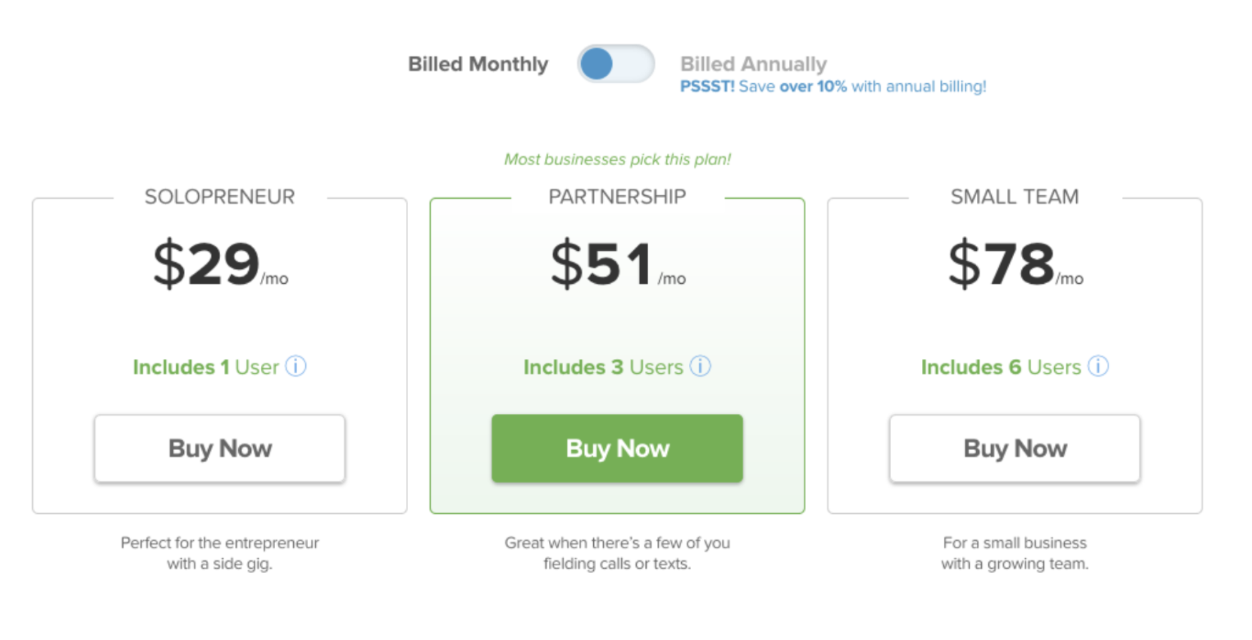Toggle the monthly/annual billing switch
Screen dimensions: 1252x640
coord(615,64)
